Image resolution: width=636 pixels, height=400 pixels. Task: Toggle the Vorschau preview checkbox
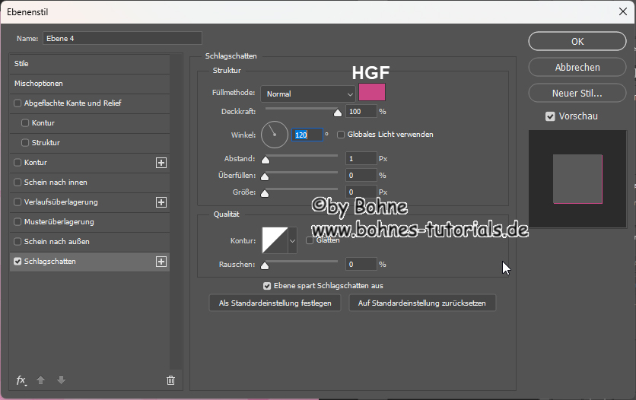click(x=550, y=116)
